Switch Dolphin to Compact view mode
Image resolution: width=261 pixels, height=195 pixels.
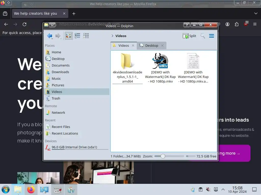[x=77, y=36]
